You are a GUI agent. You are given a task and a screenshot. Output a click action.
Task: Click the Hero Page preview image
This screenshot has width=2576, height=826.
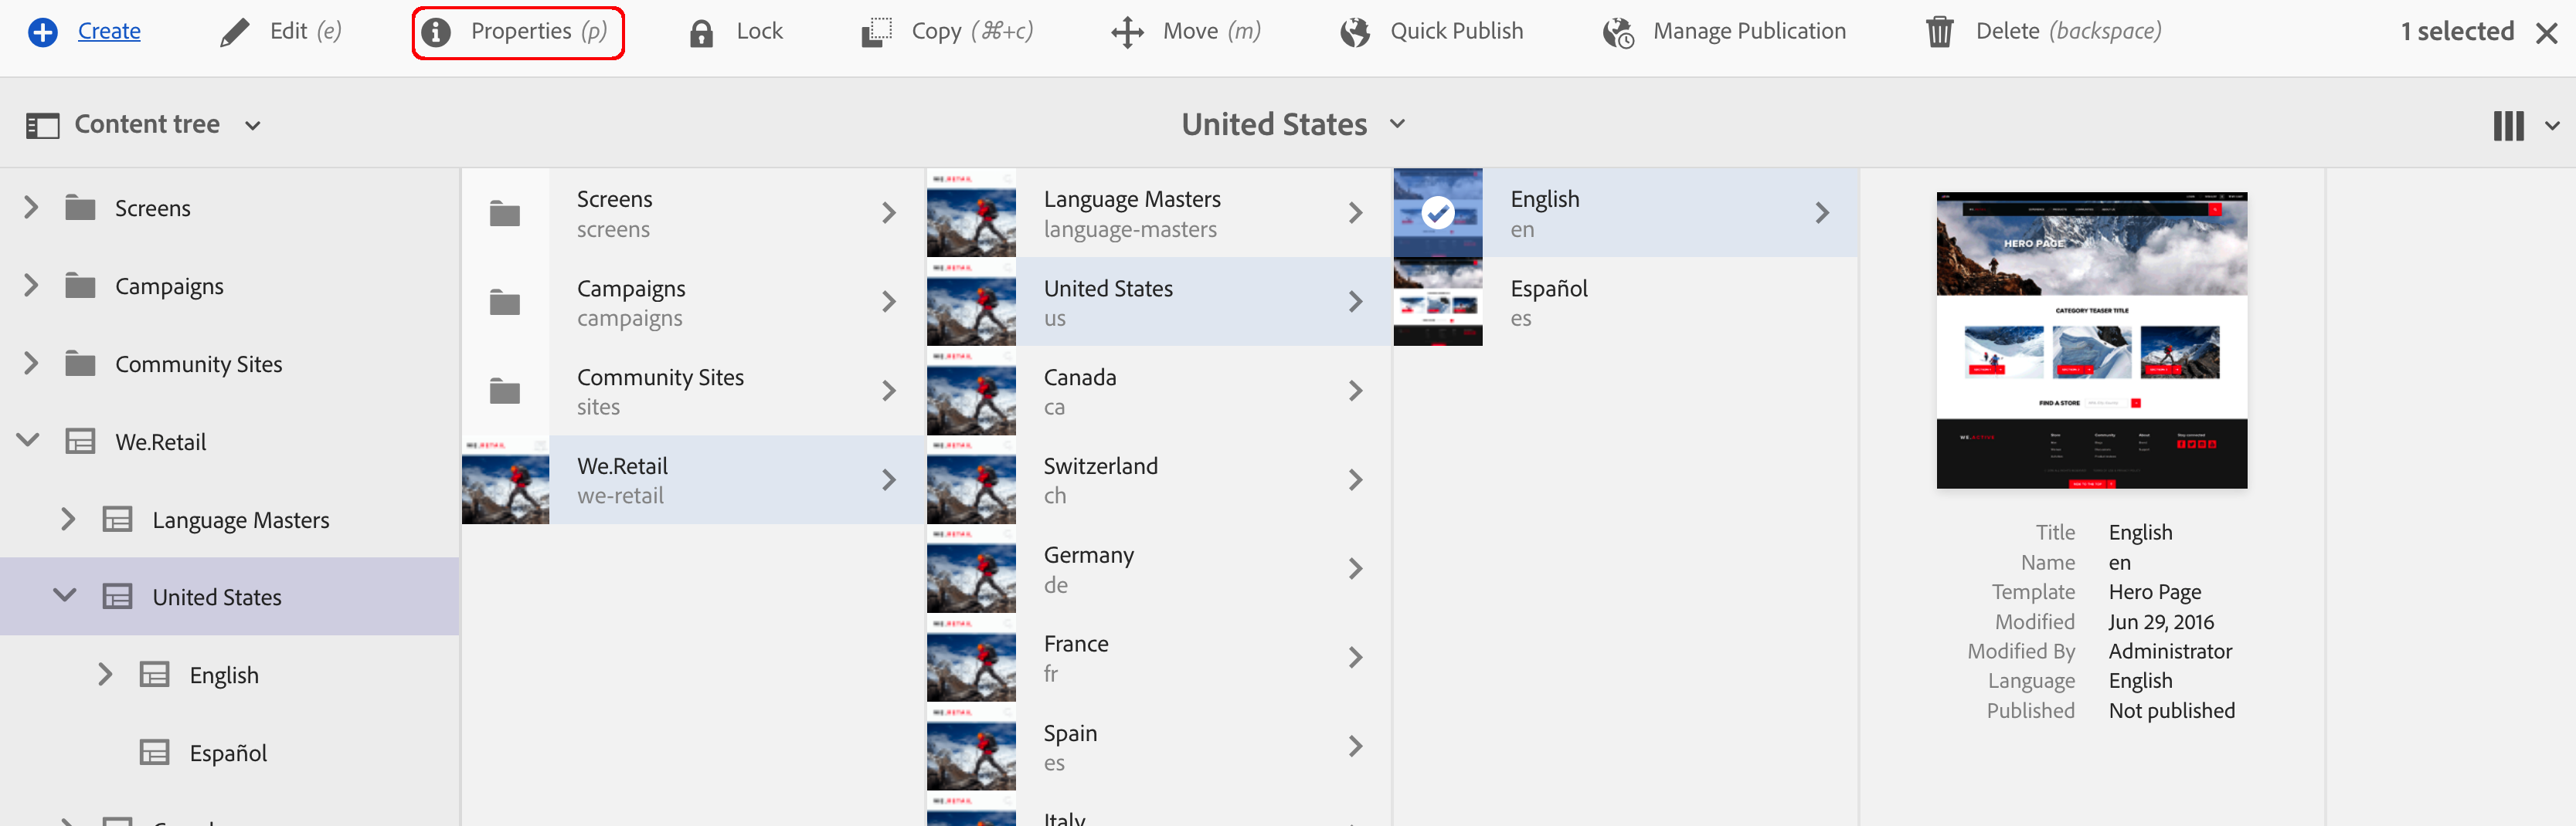(x=2091, y=340)
